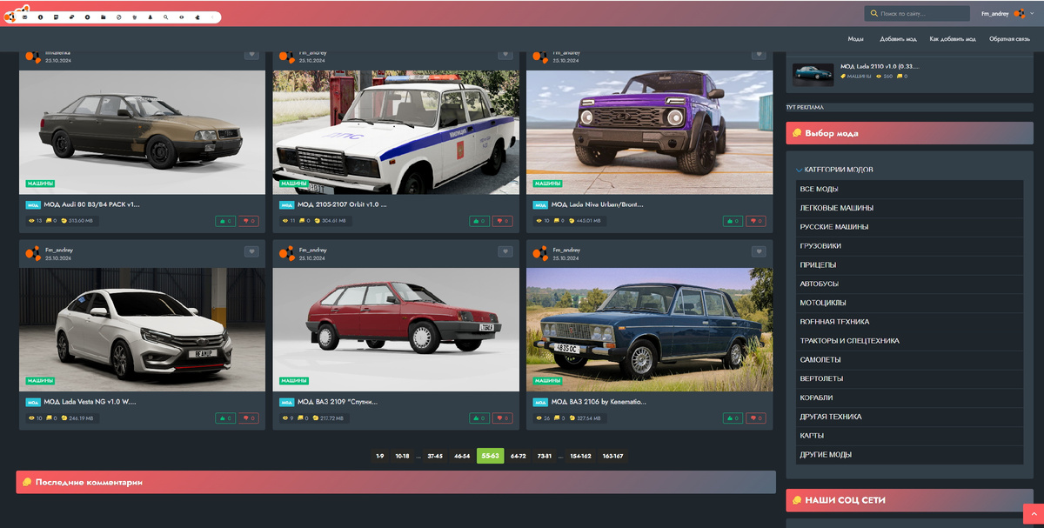Click МАШИНЫ tag on blue ВАЗ 2106 image
Image resolution: width=1044 pixels, height=528 pixels.
tap(547, 381)
